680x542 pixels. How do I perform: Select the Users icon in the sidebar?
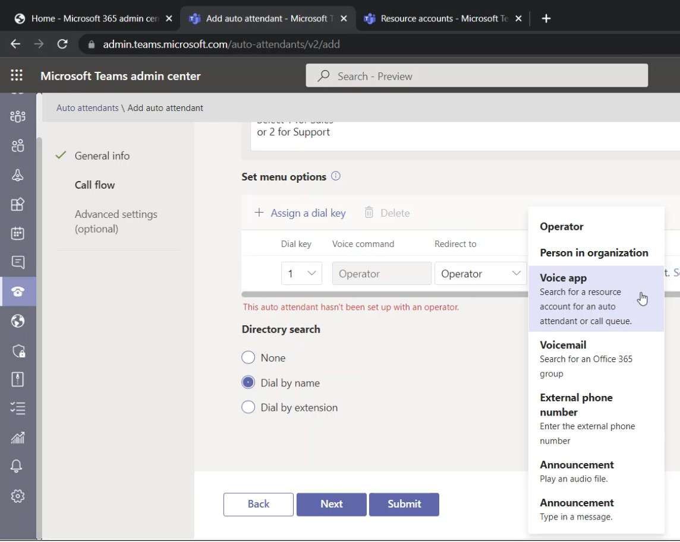pyautogui.click(x=18, y=145)
